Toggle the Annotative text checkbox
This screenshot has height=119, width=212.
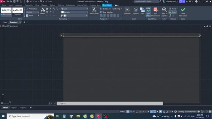(32, 9)
